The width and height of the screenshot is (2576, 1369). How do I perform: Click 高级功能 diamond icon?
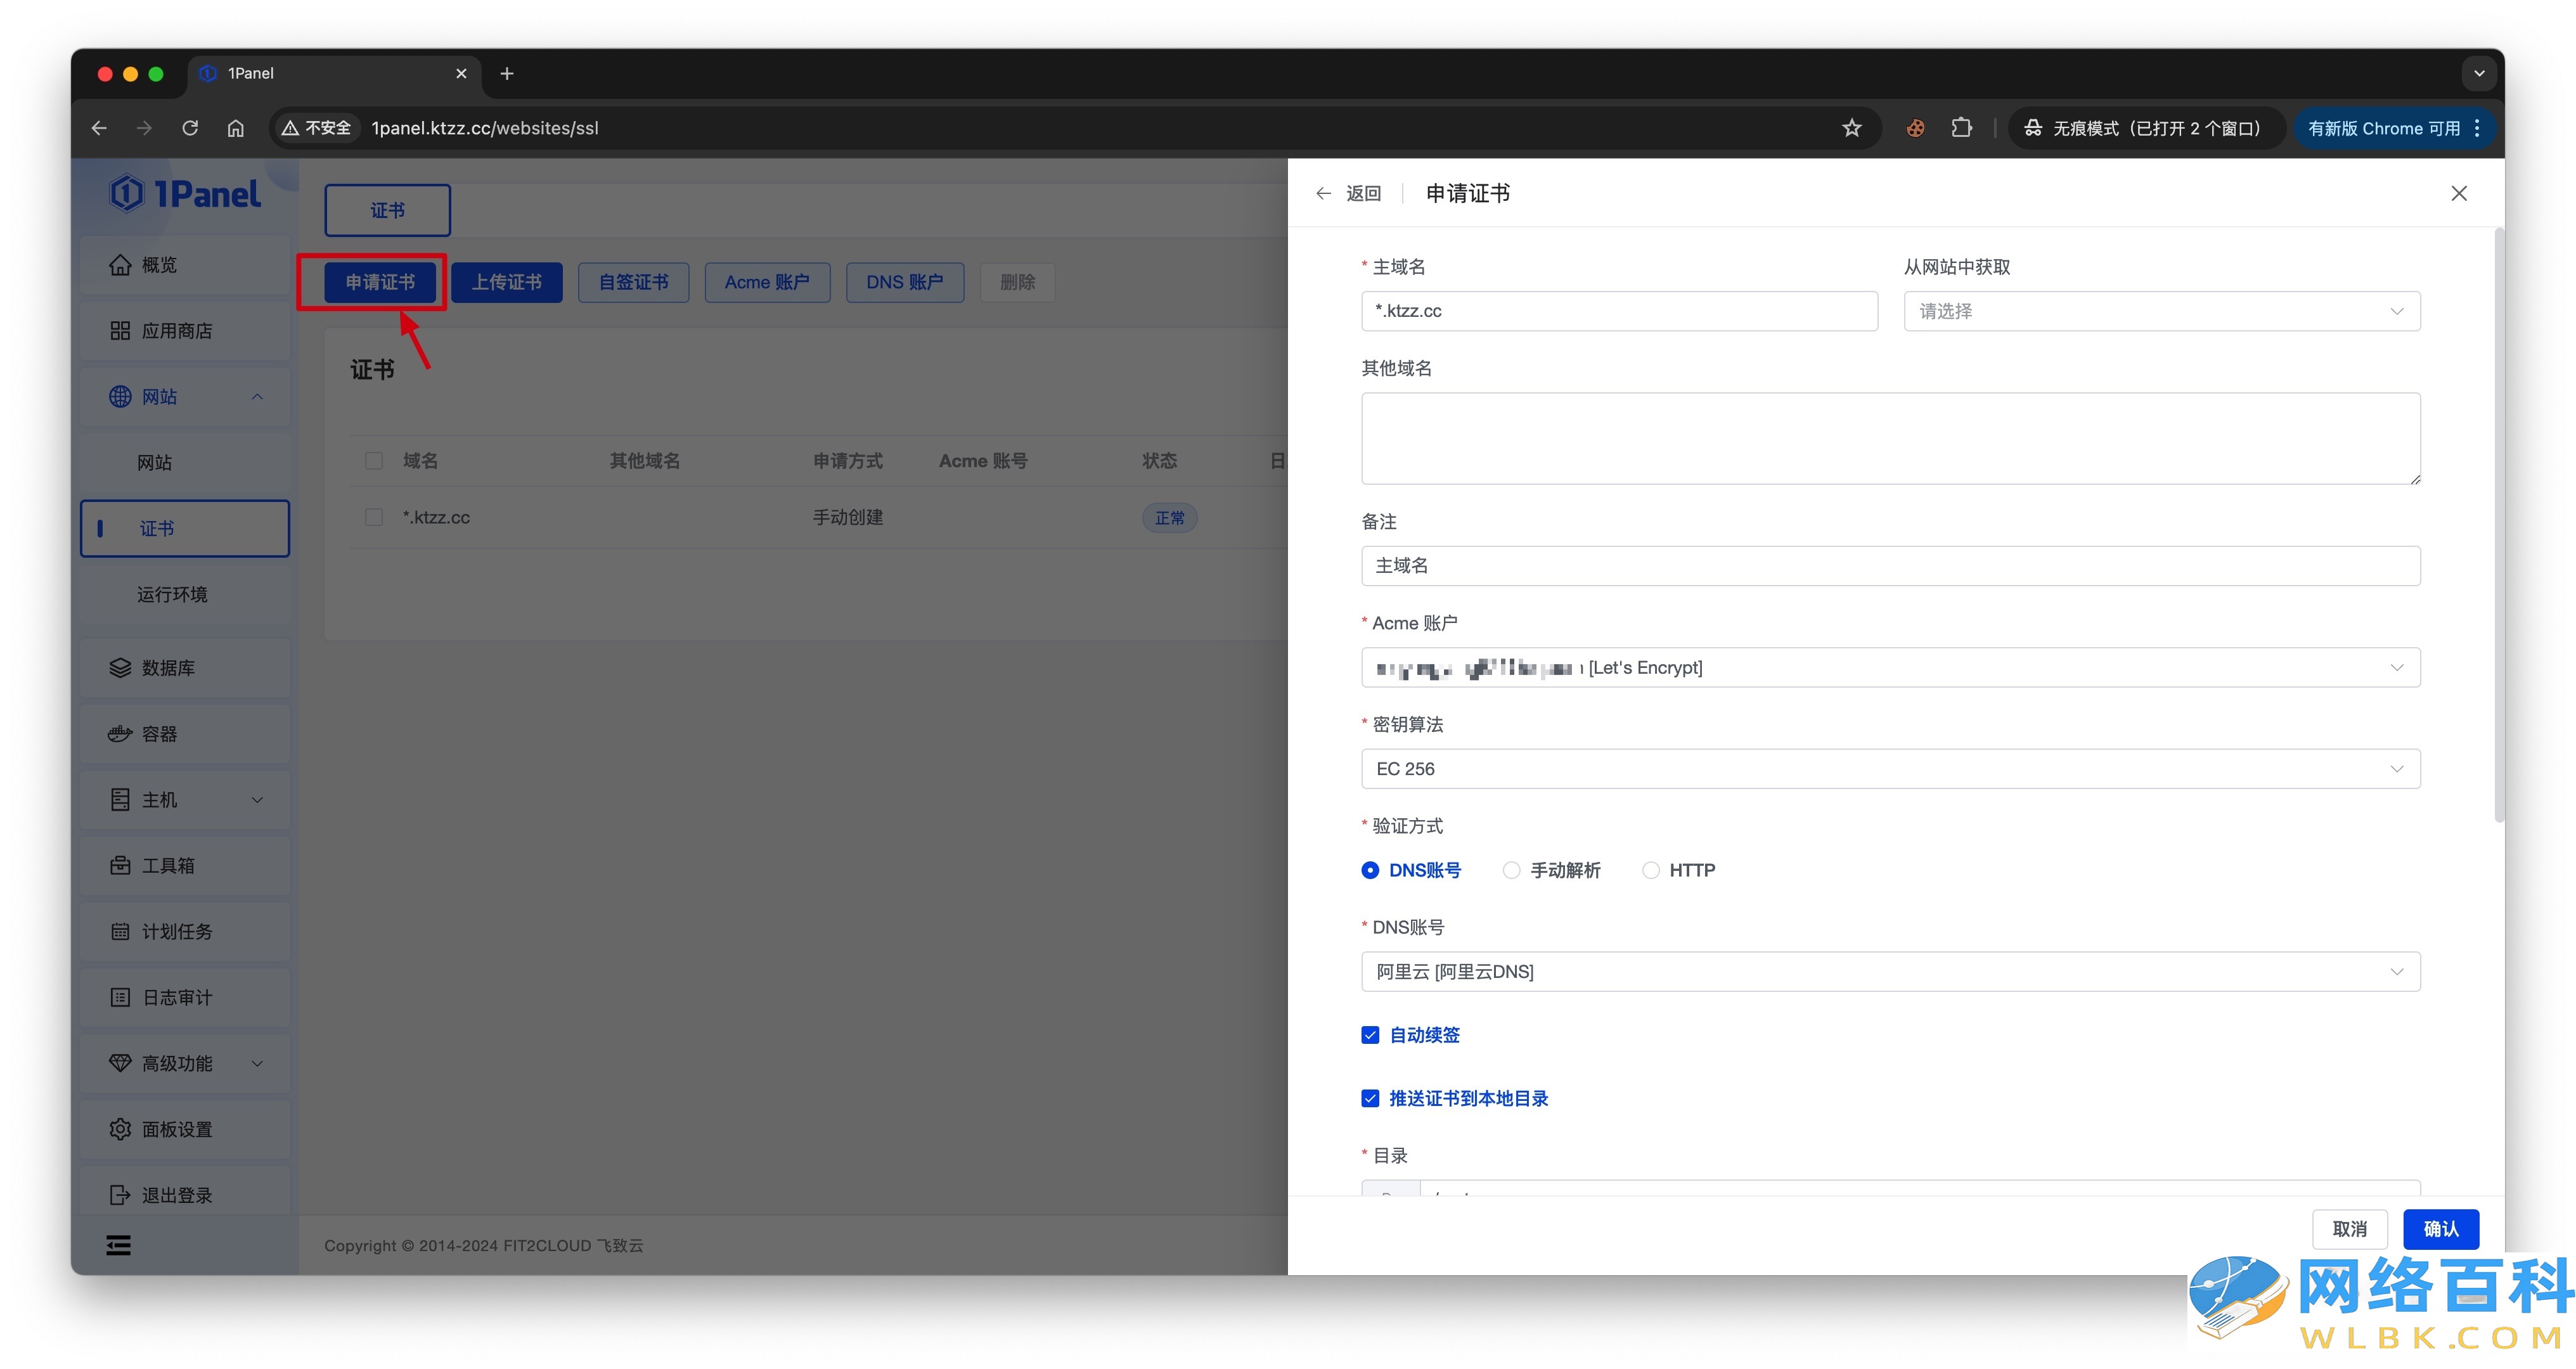coord(120,1064)
